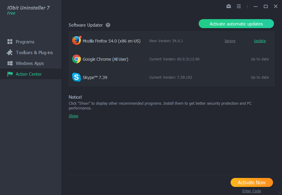Open the toolbox briefcase icon
282x195 pixels.
229,6
